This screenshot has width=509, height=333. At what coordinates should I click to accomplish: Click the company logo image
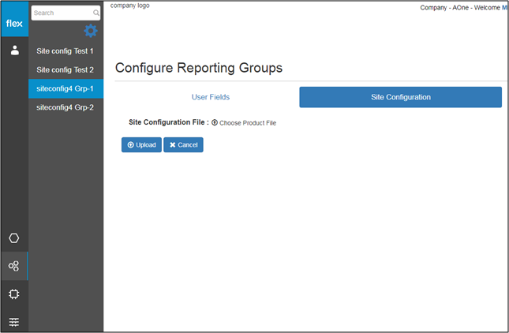click(x=130, y=6)
